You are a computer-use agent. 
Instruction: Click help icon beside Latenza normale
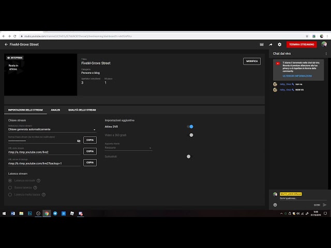[x=38, y=180]
